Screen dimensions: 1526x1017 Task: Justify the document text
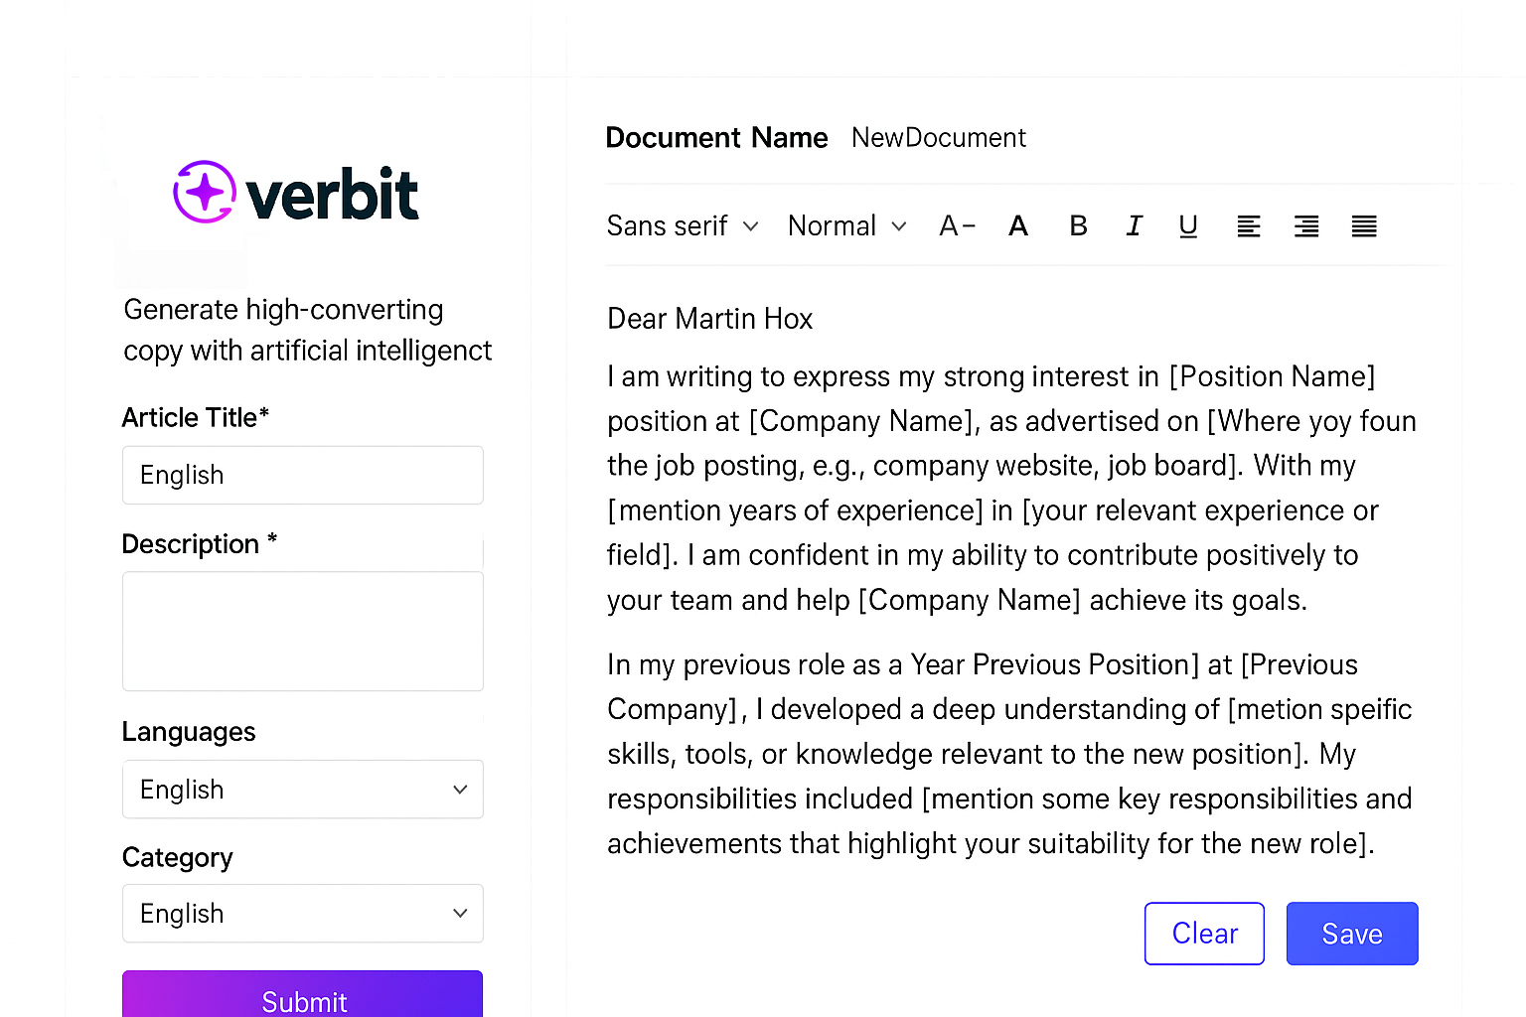pos(1364,226)
